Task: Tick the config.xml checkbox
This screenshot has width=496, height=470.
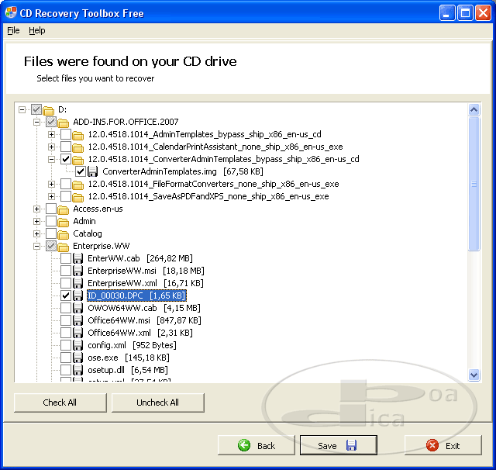Action: (66, 345)
